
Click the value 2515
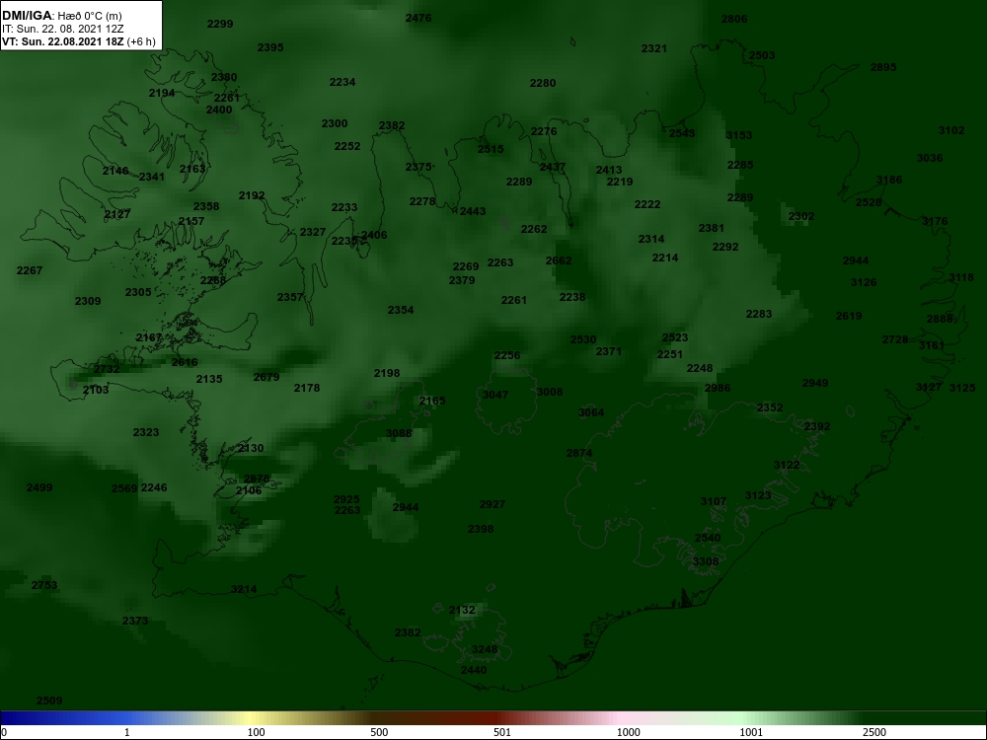point(491,149)
